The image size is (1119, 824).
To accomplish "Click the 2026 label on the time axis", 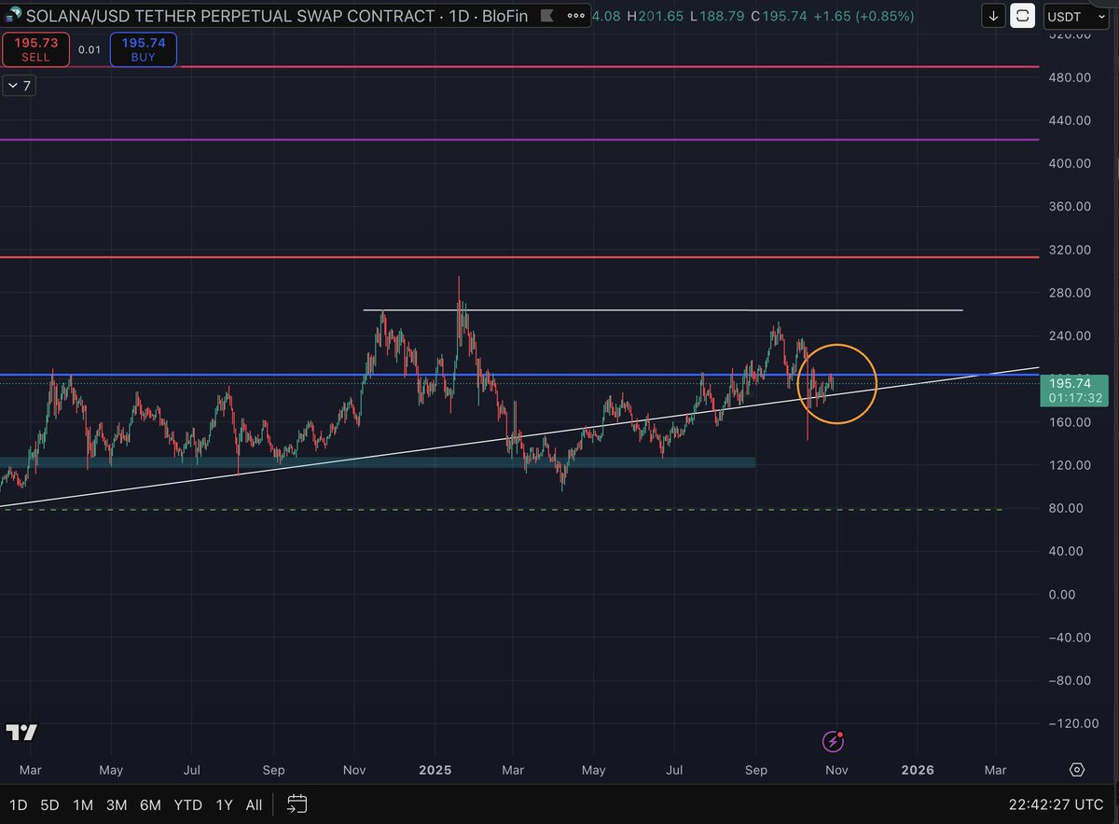I will point(918,770).
